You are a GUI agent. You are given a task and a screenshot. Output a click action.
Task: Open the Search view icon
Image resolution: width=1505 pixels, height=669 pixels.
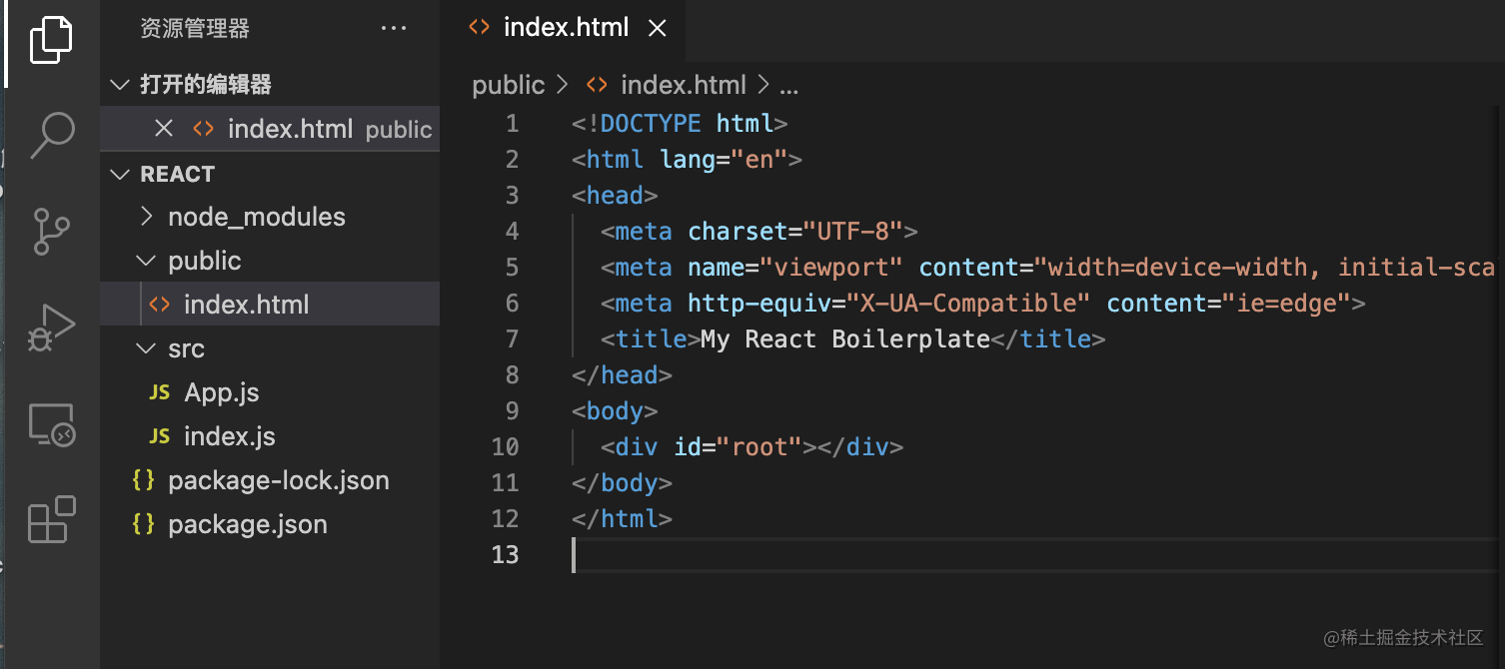click(51, 135)
